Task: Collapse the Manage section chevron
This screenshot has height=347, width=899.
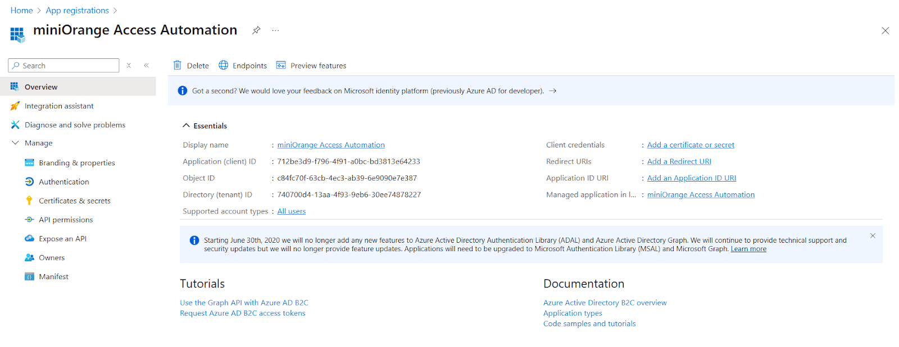Action: (15, 143)
